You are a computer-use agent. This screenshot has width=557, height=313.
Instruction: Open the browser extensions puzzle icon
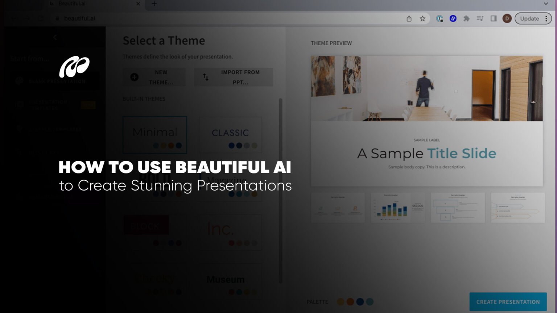pos(467,18)
